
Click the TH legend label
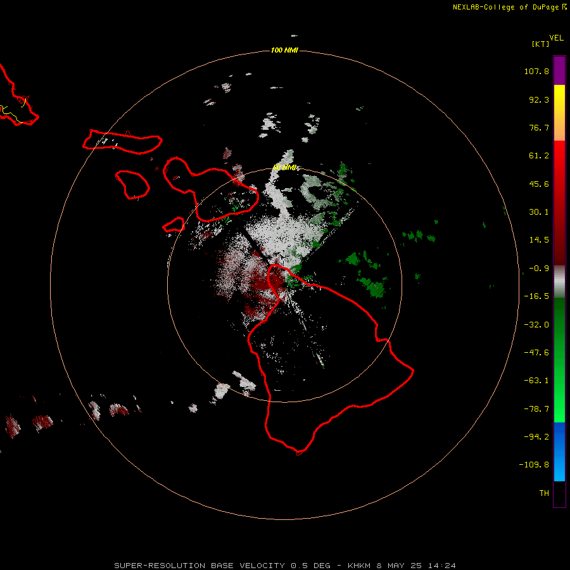pos(544,493)
